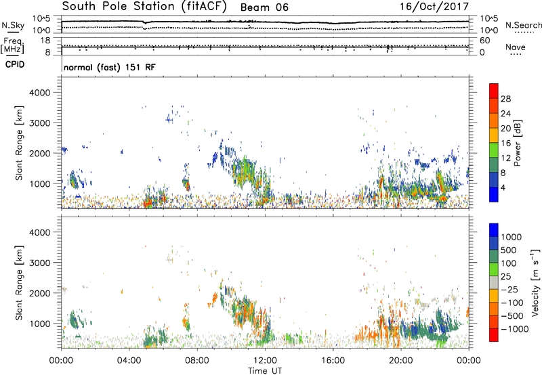This screenshot has height=375, width=542.
Task: Click the Velocity colorbar tick label '-500'
Action: (512, 316)
